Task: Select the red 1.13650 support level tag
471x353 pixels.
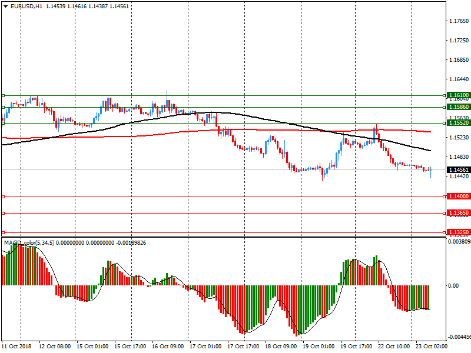Action: click(x=458, y=213)
